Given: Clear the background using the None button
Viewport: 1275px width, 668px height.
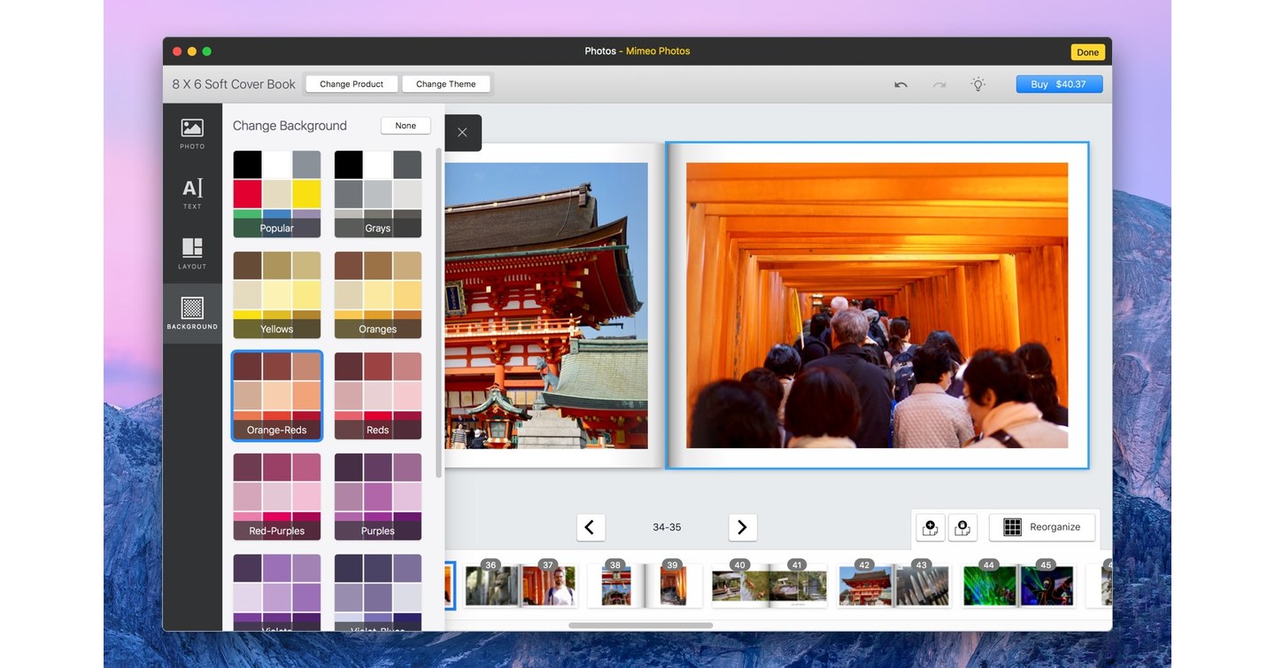Looking at the screenshot, I should coord(405,125).
